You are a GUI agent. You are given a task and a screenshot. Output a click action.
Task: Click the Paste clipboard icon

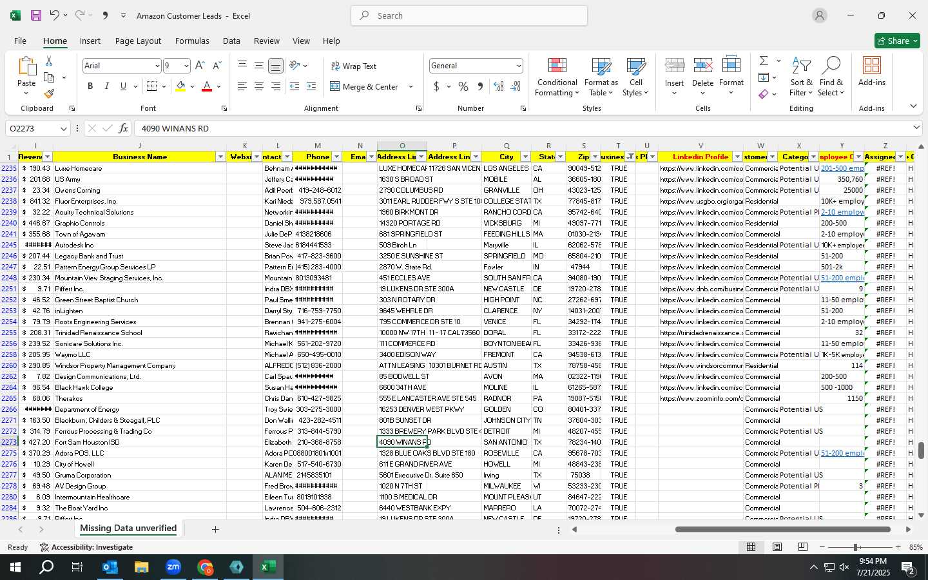click(26, 66)
